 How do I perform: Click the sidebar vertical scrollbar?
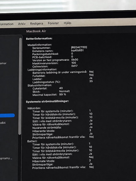20,86
